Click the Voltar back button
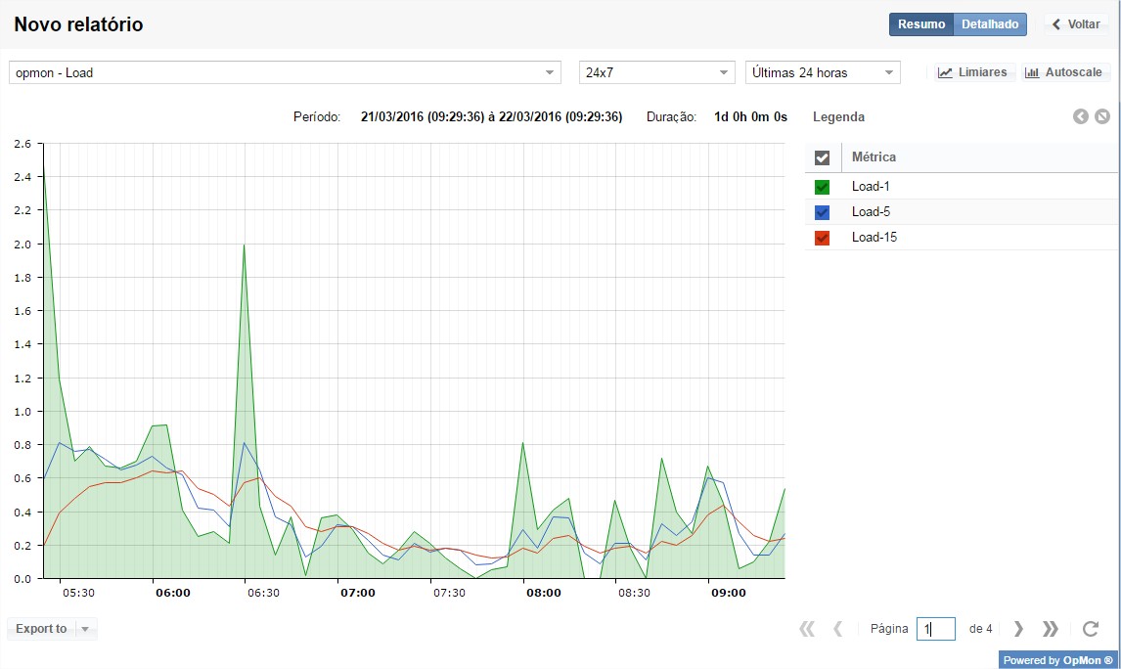Screen dimensions: 1121x669 point(1076,24)
